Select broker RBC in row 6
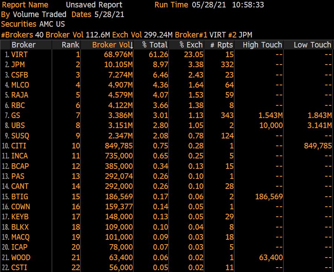Image resolution: width=334 pixels, height=272 pixels. [x=18, y=105]
